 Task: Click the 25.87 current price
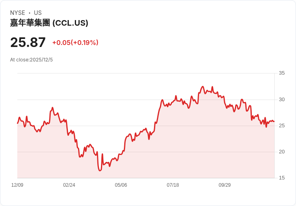(28, 42)
